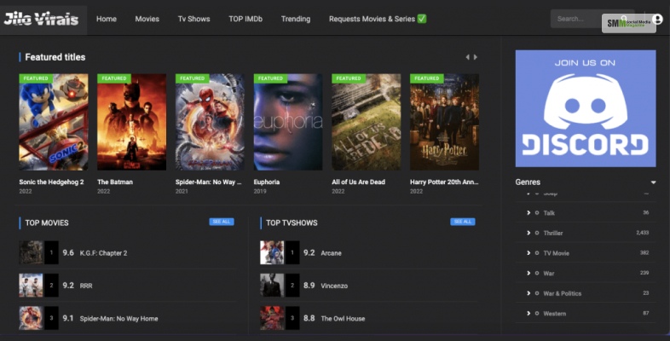This screenshot has height=341, width=670.
Task: Expand the Thriller genre chevron
Action: [528, 233]
